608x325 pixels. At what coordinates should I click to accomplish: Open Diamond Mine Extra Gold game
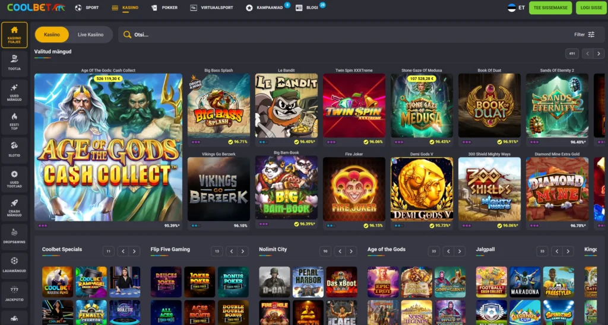[x=557, y=189]
